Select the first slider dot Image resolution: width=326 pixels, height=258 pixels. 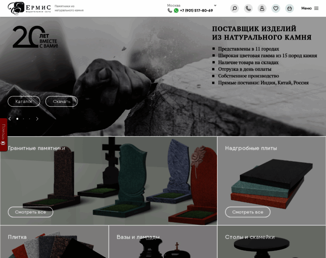(x=17, y=119)
